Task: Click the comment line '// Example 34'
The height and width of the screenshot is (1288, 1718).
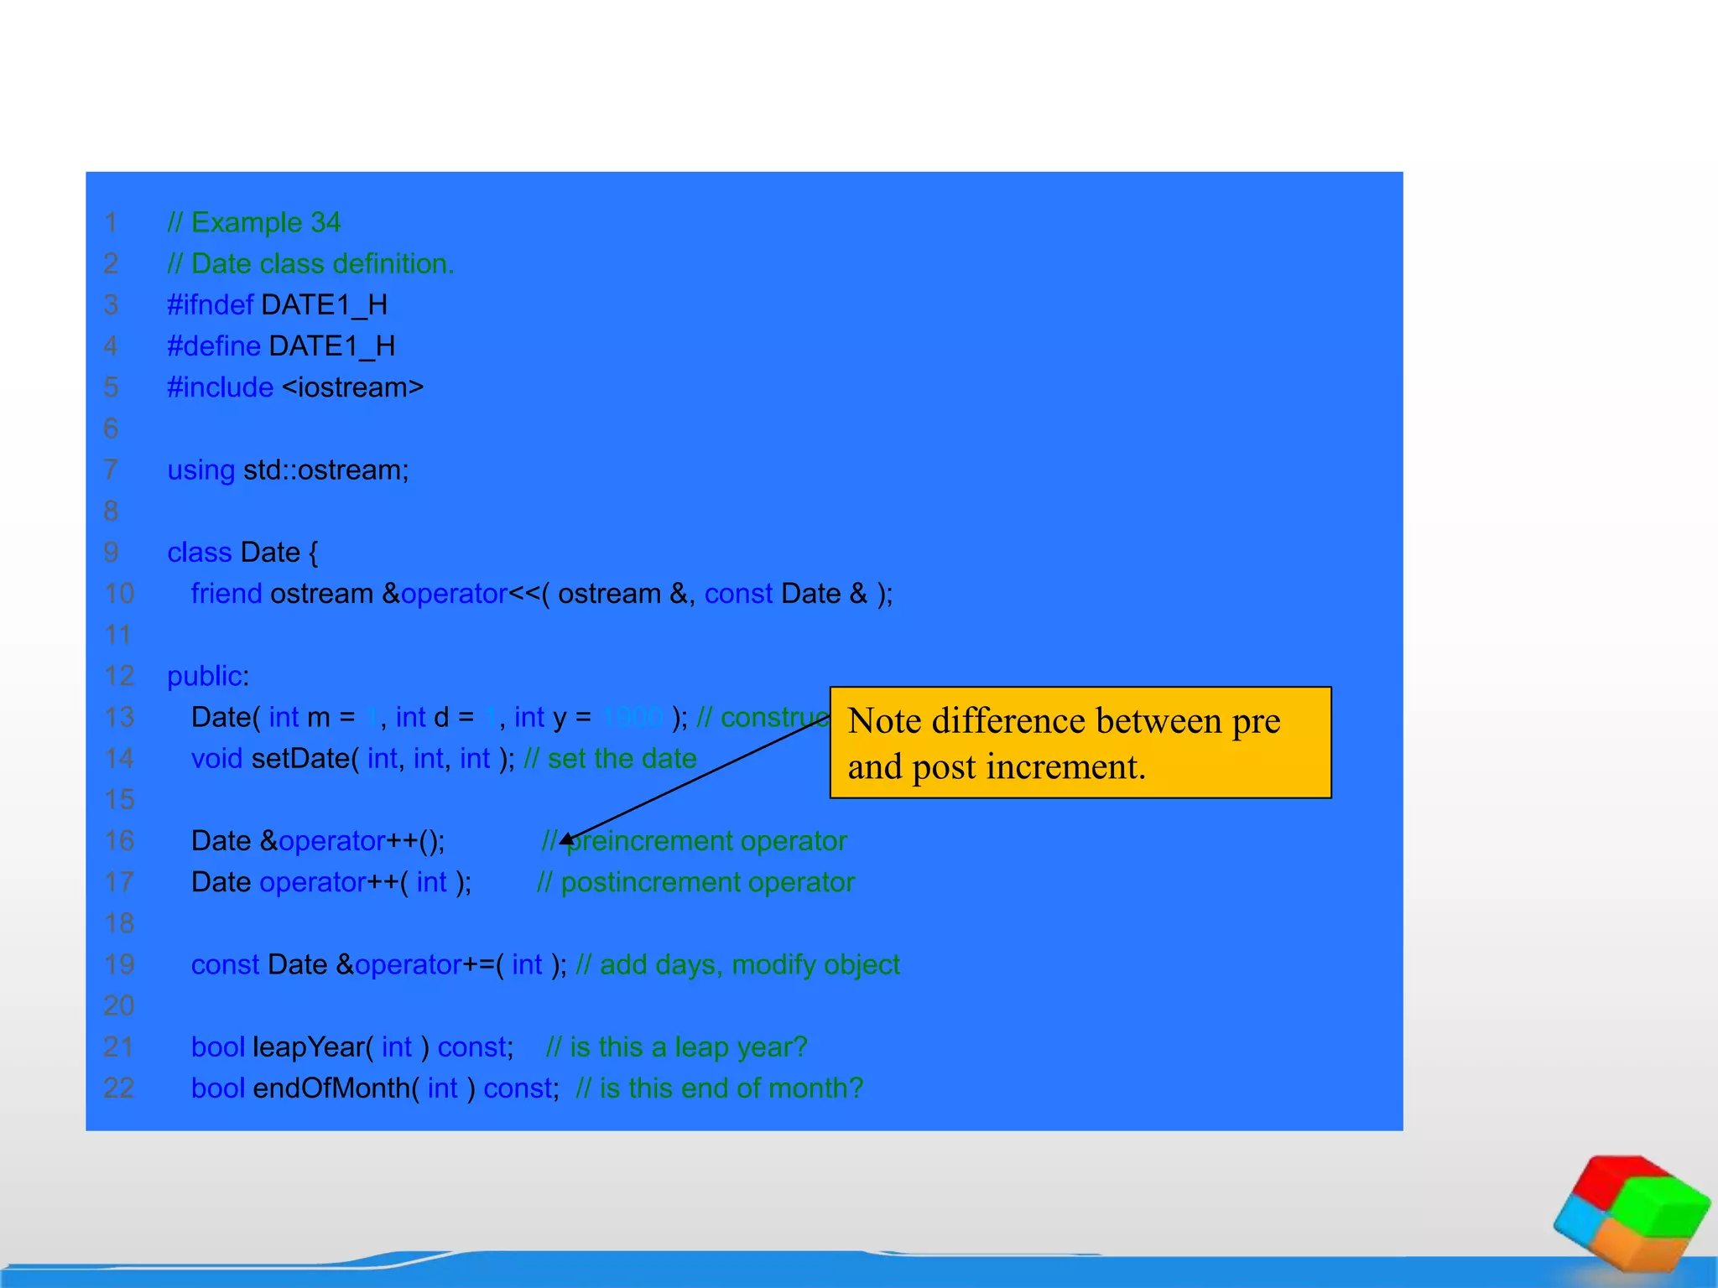Action: (x=254, y=222)
